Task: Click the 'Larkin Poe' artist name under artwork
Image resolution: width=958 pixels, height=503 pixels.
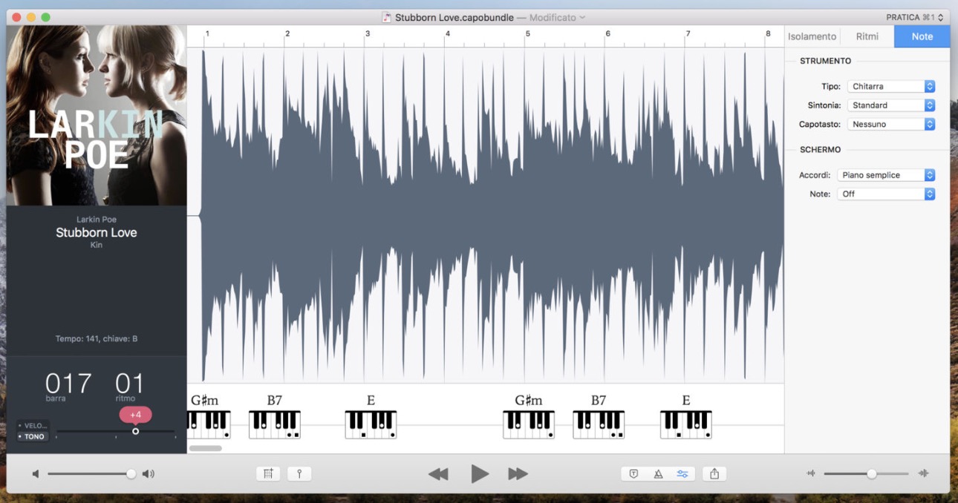Action: (x=97, y=220)
